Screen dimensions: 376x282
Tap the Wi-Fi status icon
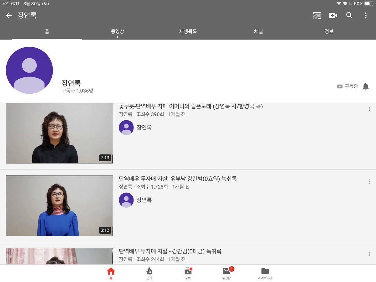coord(339,4)
